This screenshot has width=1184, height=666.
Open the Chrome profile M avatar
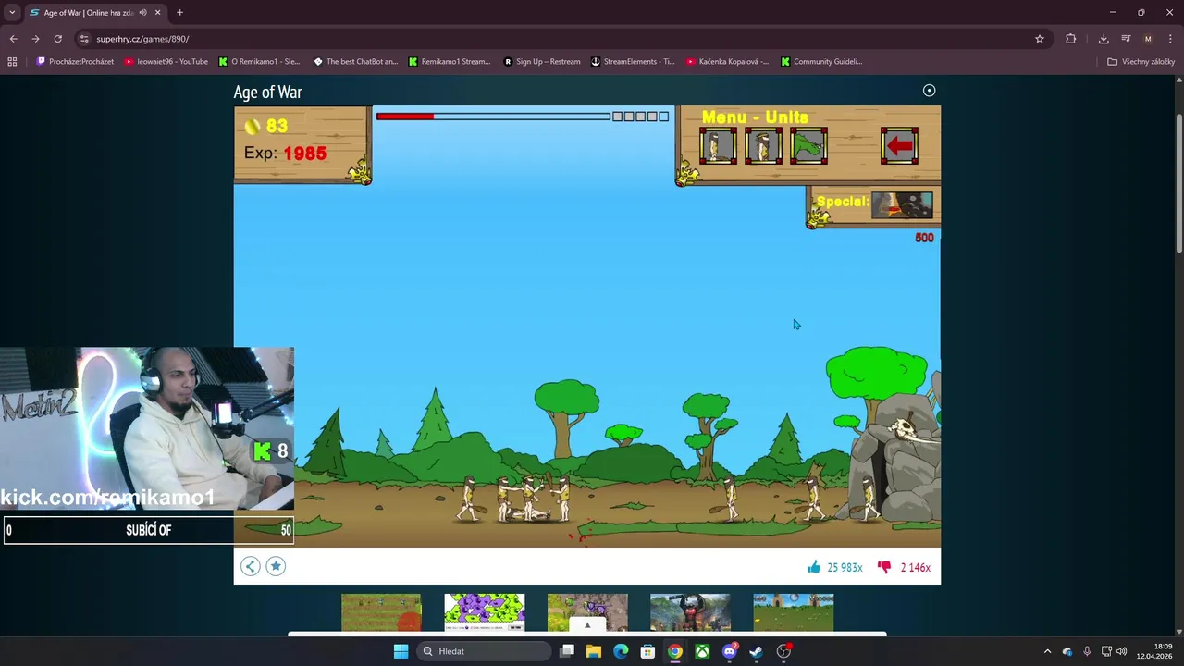point(1148,39)
